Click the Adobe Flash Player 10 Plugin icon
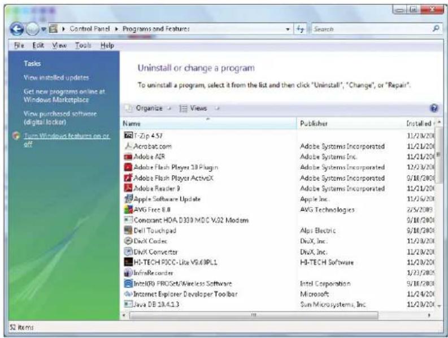This screenshot has height=338, width=448. [128, 167]
